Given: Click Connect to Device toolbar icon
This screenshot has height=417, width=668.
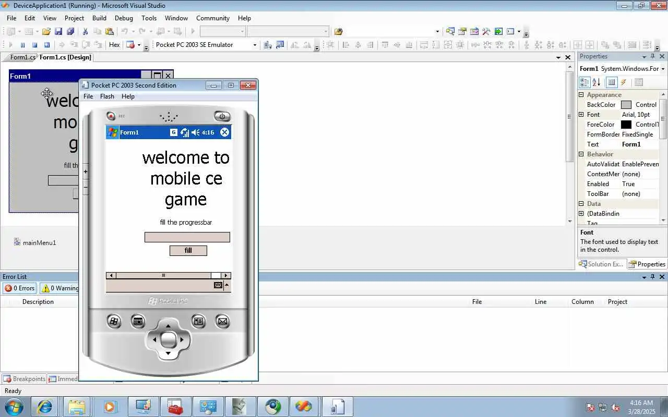Looking at the screenshot, I should pyautogui.click(x=268, y=45).
